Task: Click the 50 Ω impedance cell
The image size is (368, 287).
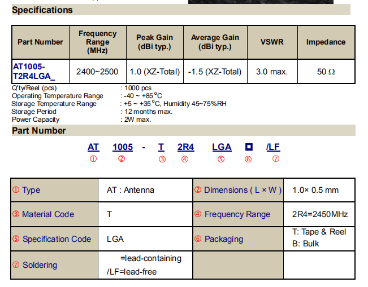Action: tap(326, 72)
